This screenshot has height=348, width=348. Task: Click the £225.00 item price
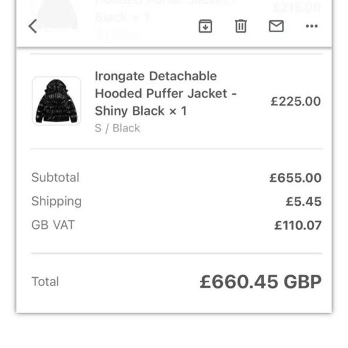coord(296,101)
